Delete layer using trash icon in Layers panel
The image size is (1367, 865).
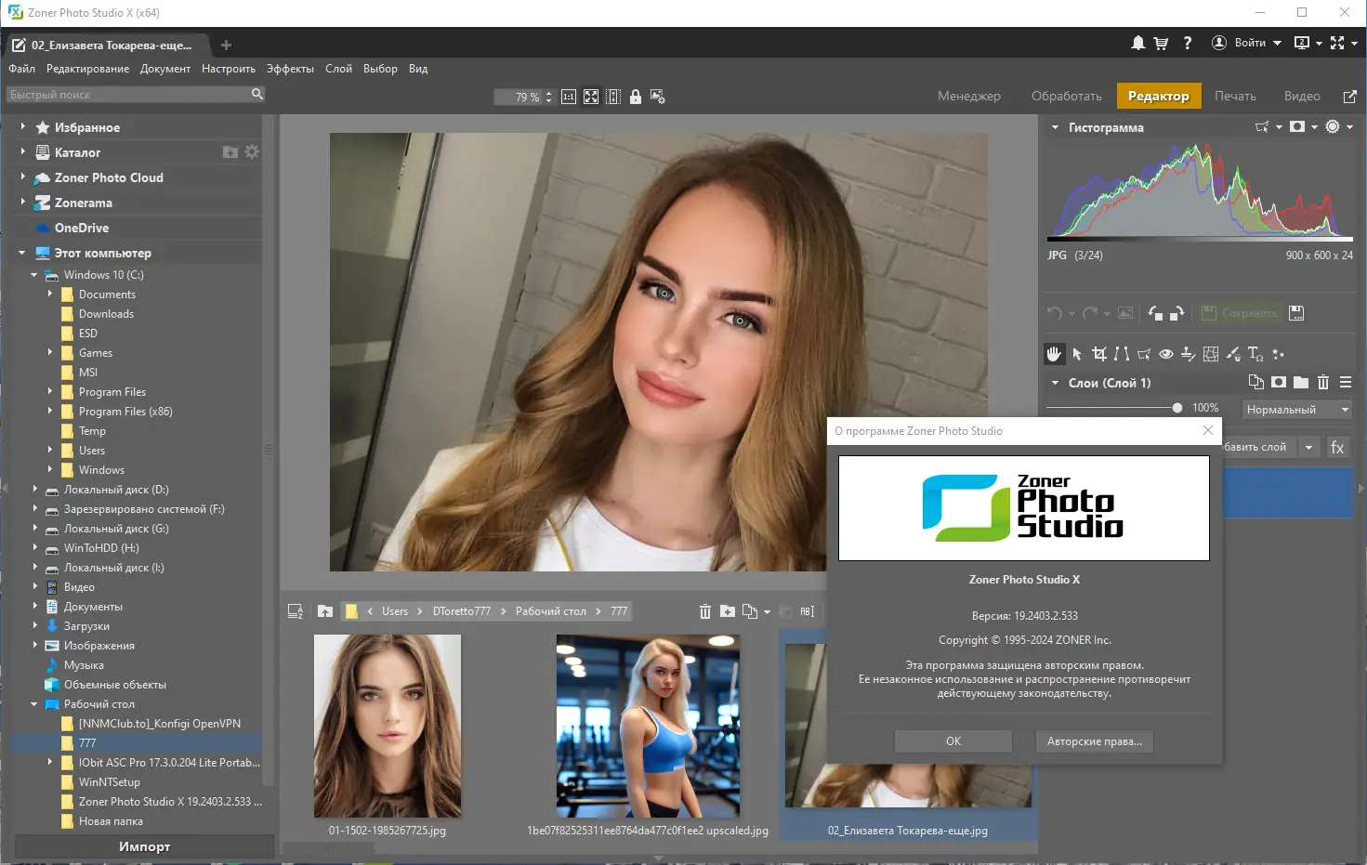click(x=1323, y=383)
